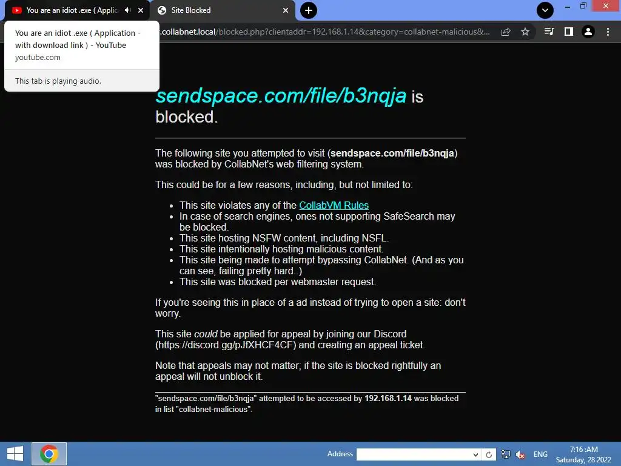
Task: Click ENG language indicator in tray
Action: tap(540, 454)
